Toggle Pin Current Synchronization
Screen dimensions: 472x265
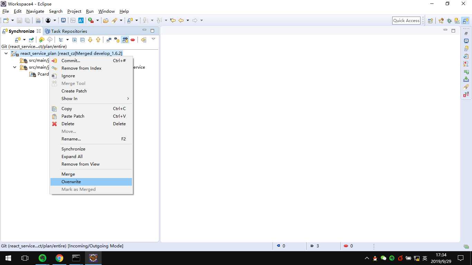(31, 40)
